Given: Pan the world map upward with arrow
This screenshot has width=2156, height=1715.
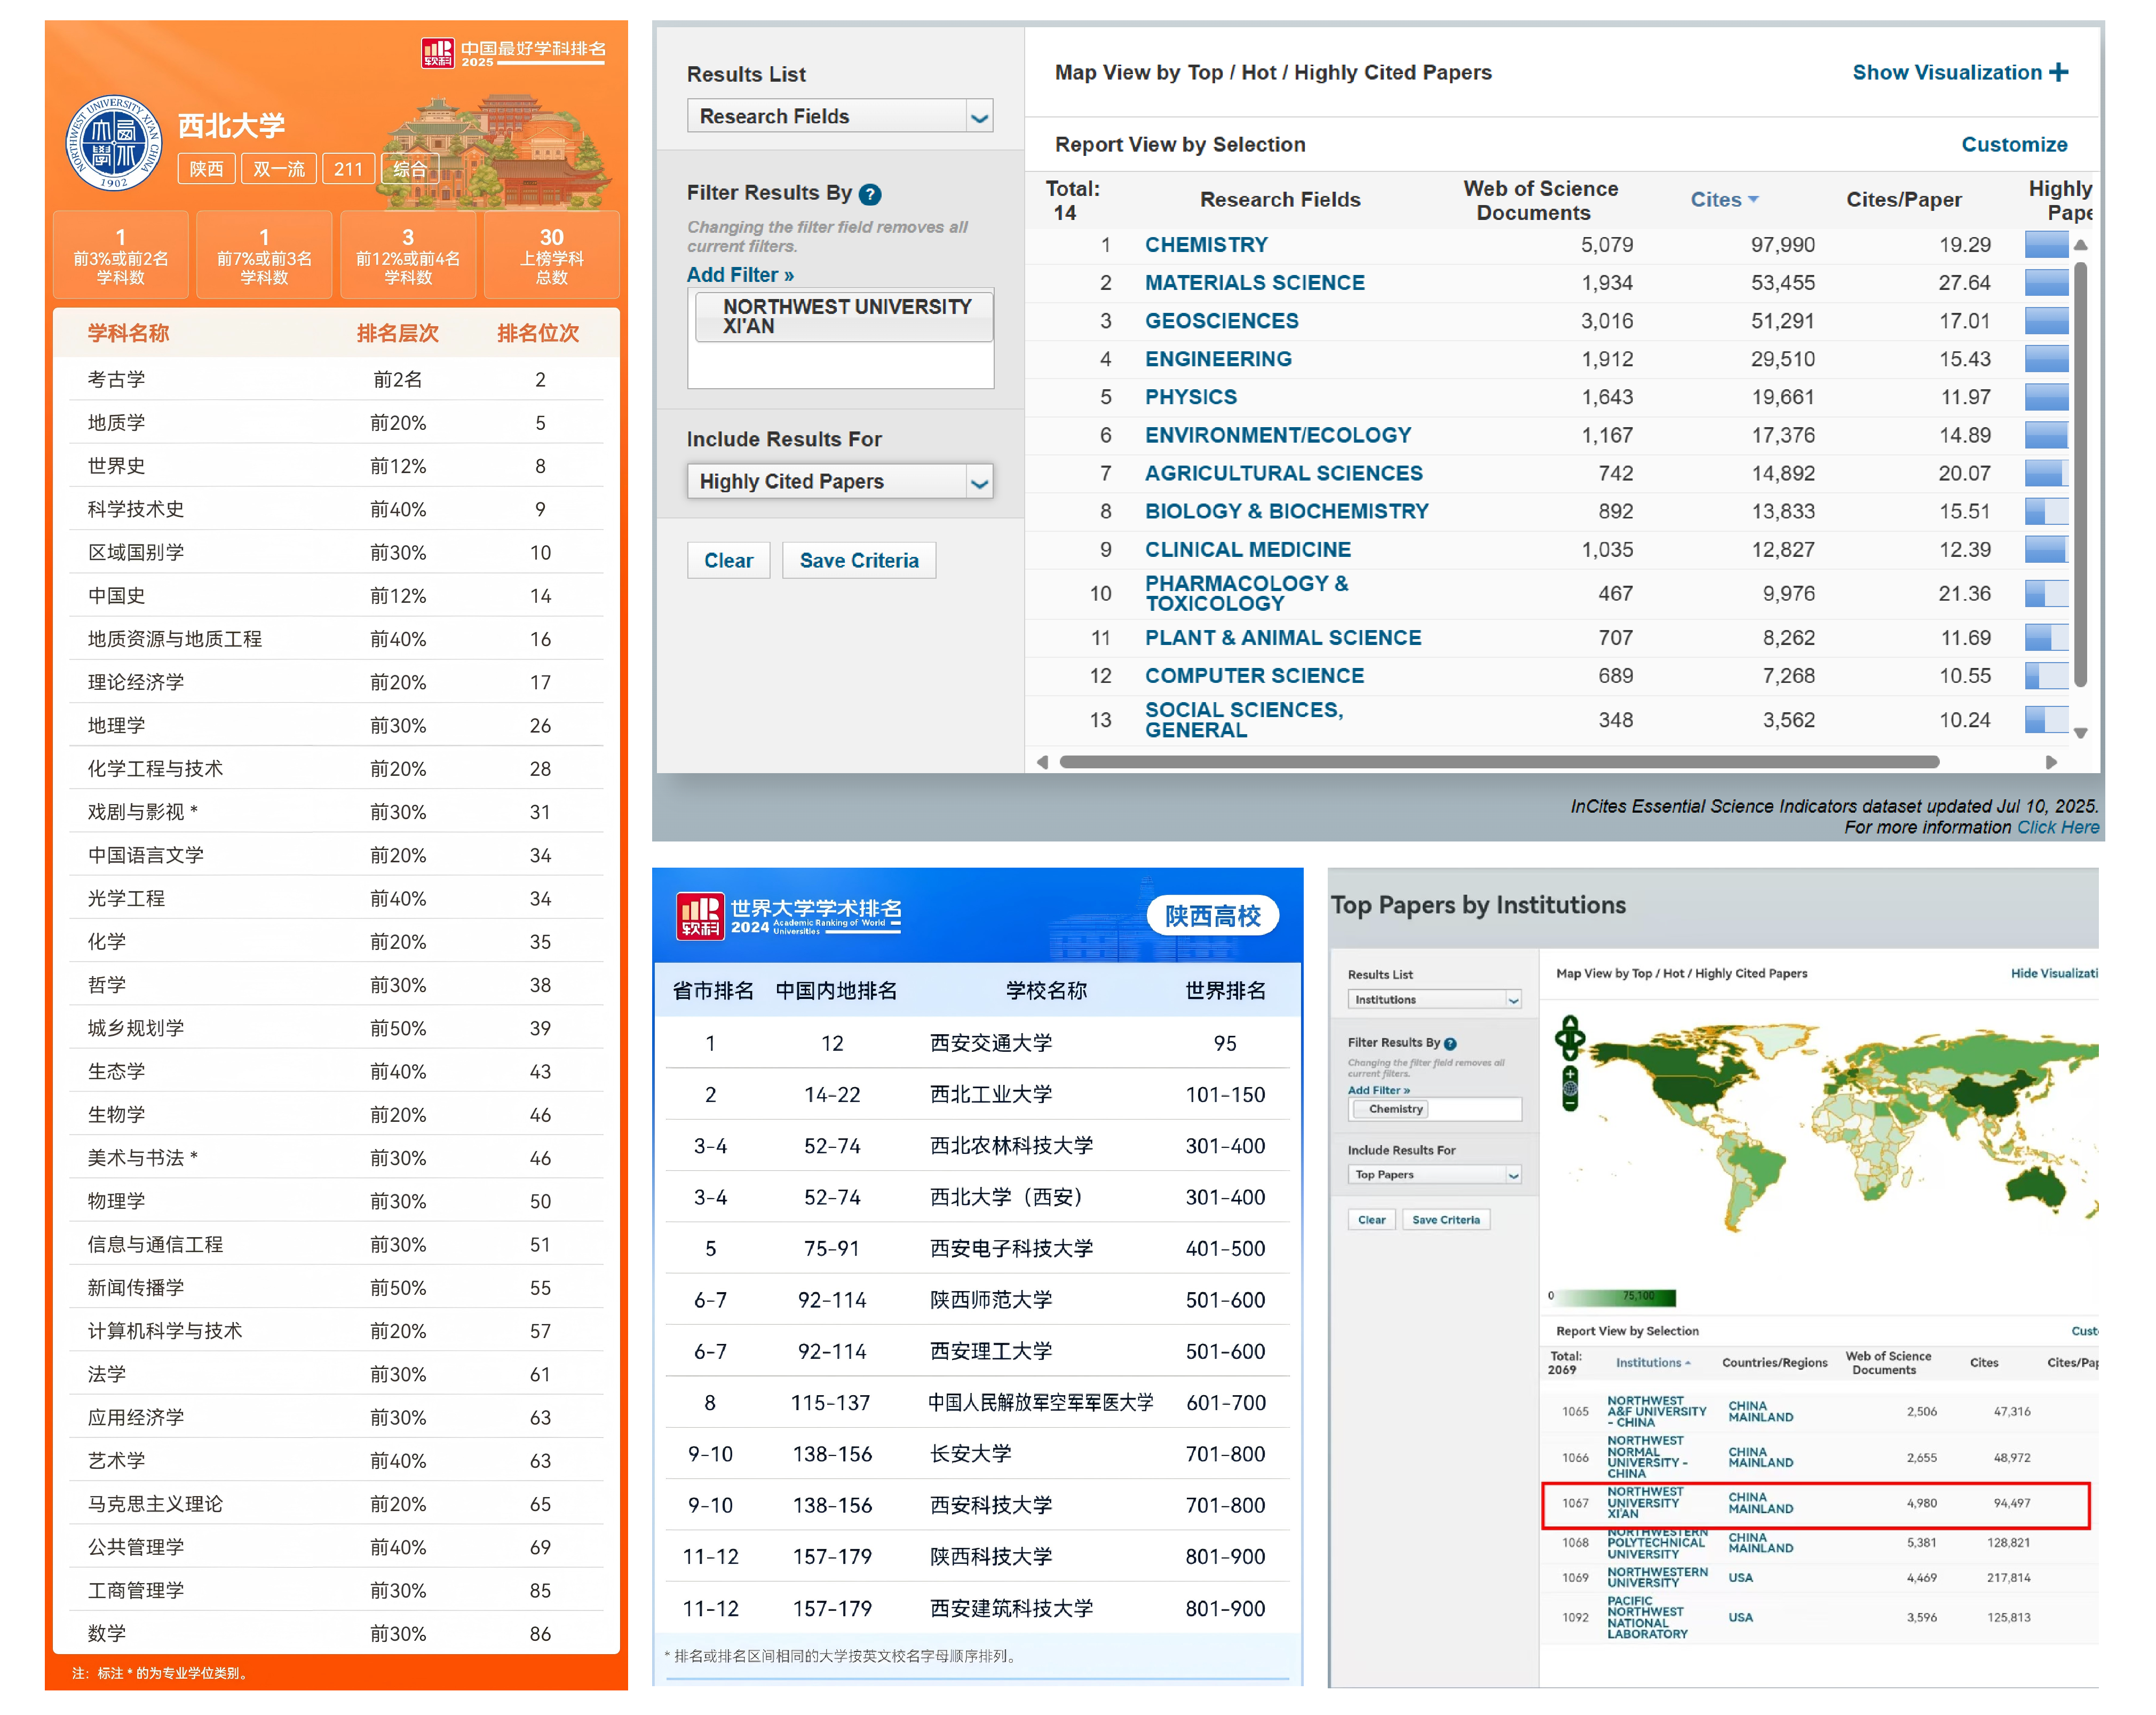Looking at the screenshot, I should (1570, 1024).
